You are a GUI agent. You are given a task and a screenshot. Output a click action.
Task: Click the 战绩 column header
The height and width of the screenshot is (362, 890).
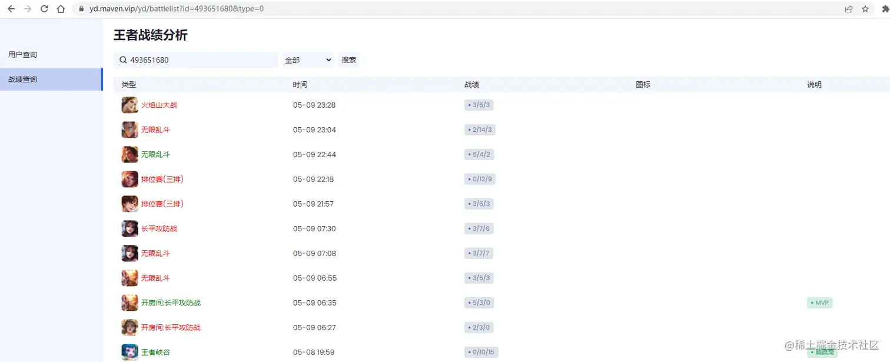tap(471, 85)
